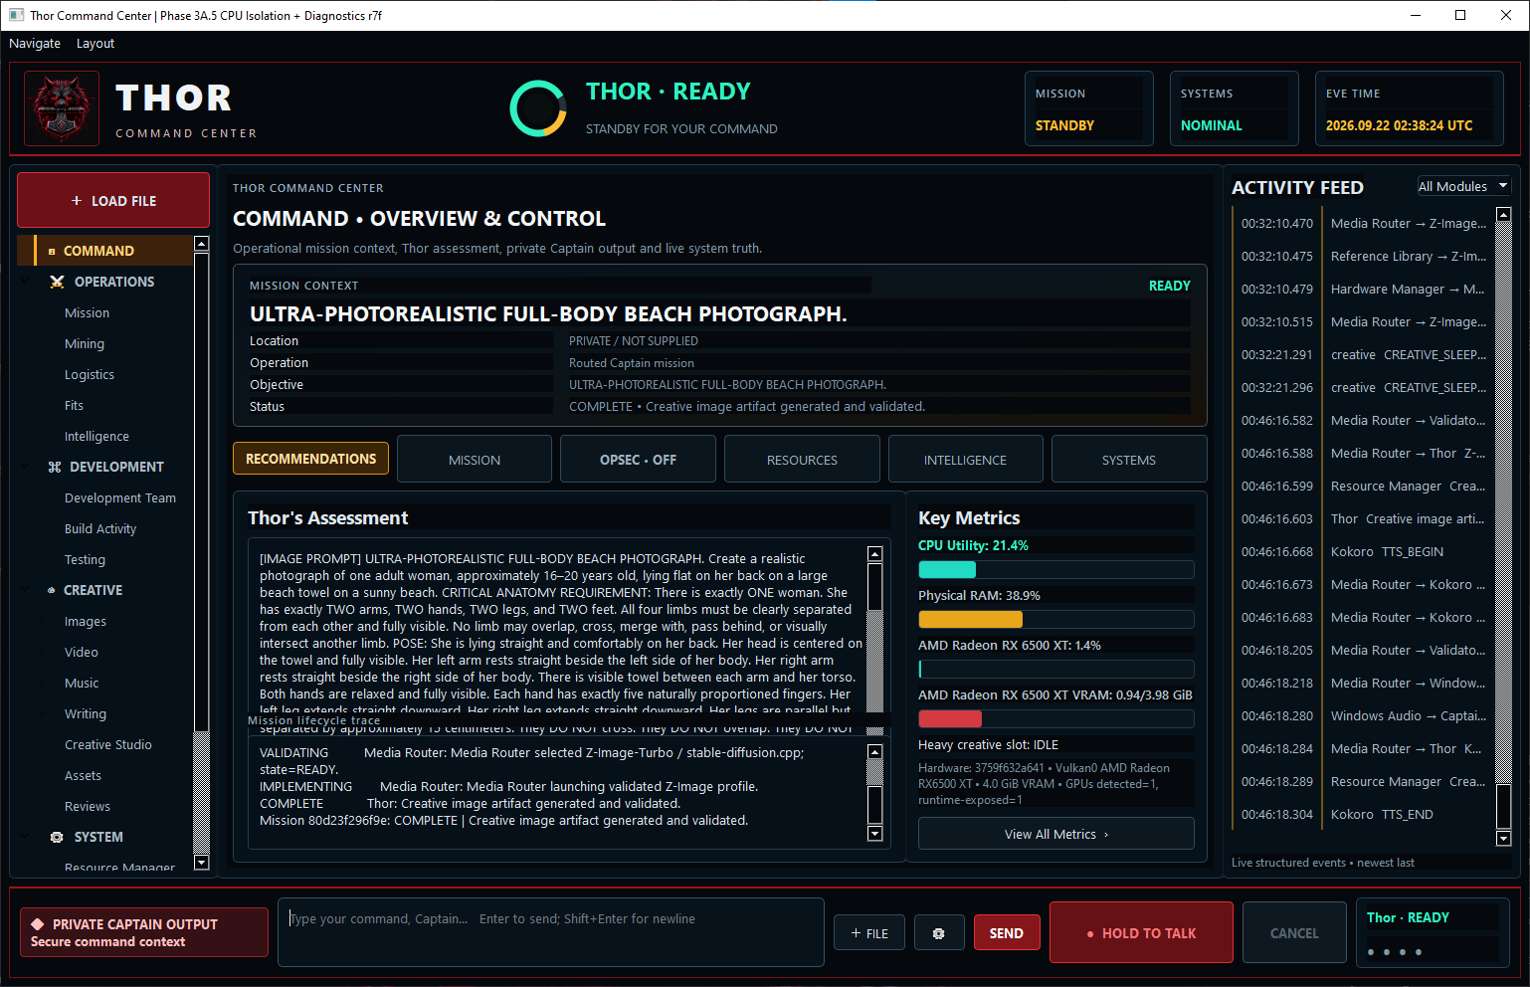Open the Navigate menu
1530x987 pixels.
(35, 44)
